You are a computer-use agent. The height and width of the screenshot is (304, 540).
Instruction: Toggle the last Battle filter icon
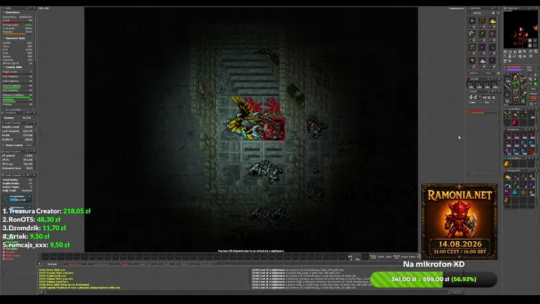point(494,97)
